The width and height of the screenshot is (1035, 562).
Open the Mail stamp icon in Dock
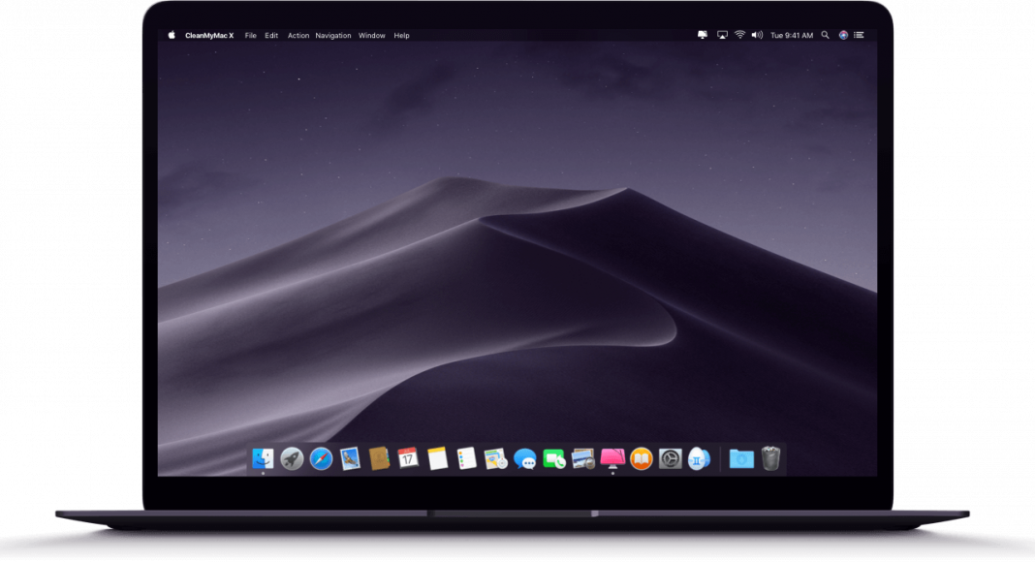point(350,458)
